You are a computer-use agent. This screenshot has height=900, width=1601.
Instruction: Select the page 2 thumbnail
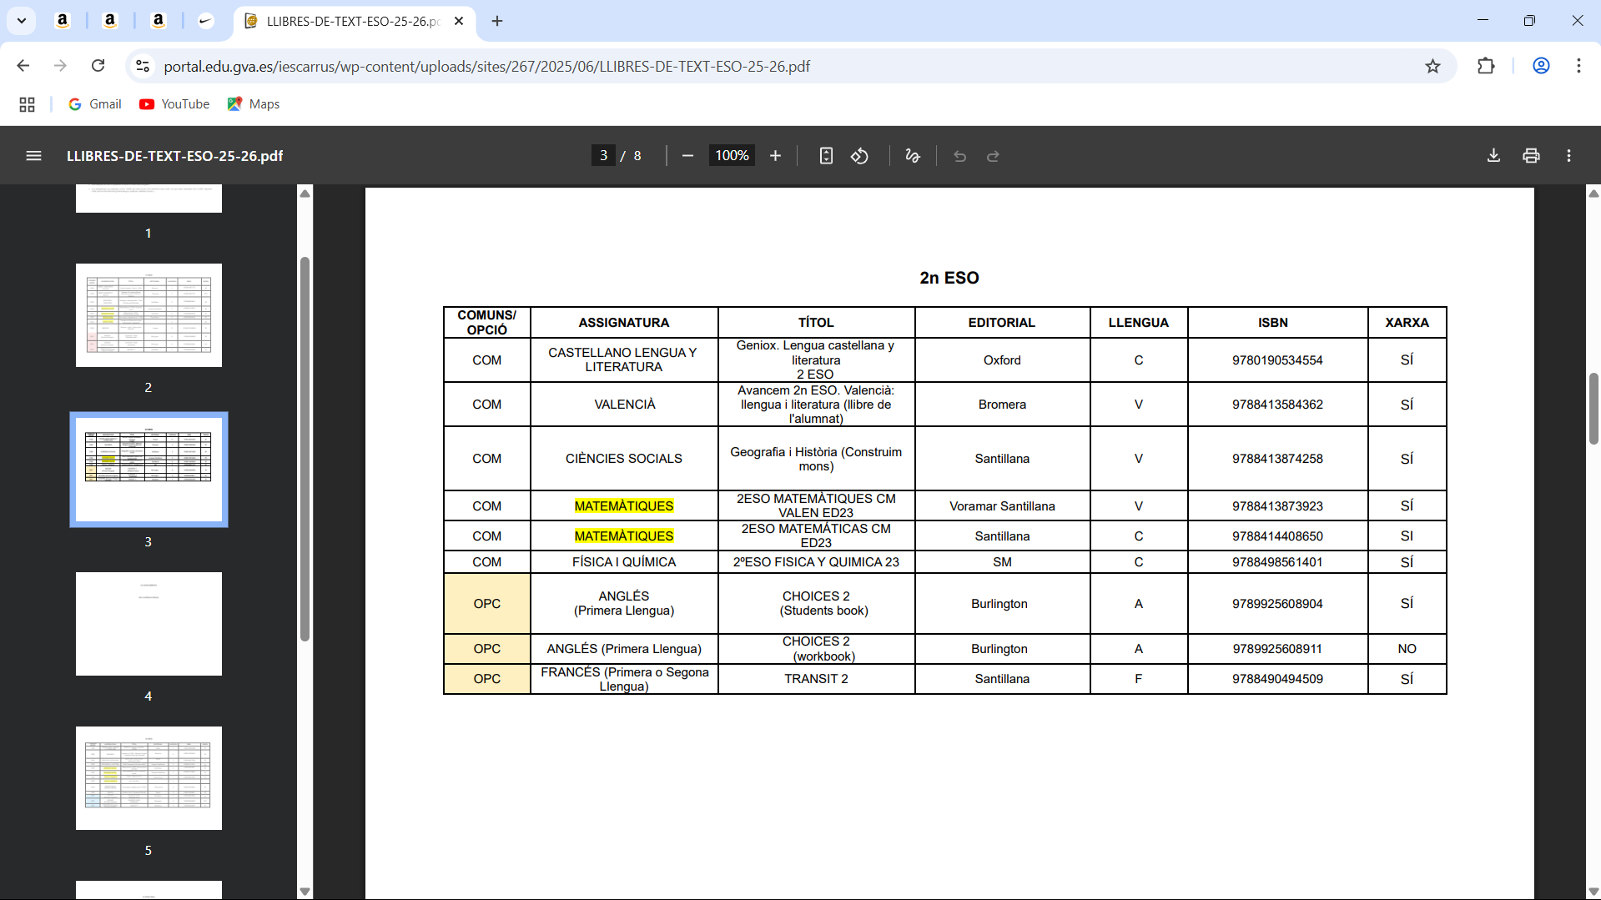coord(149,315)
